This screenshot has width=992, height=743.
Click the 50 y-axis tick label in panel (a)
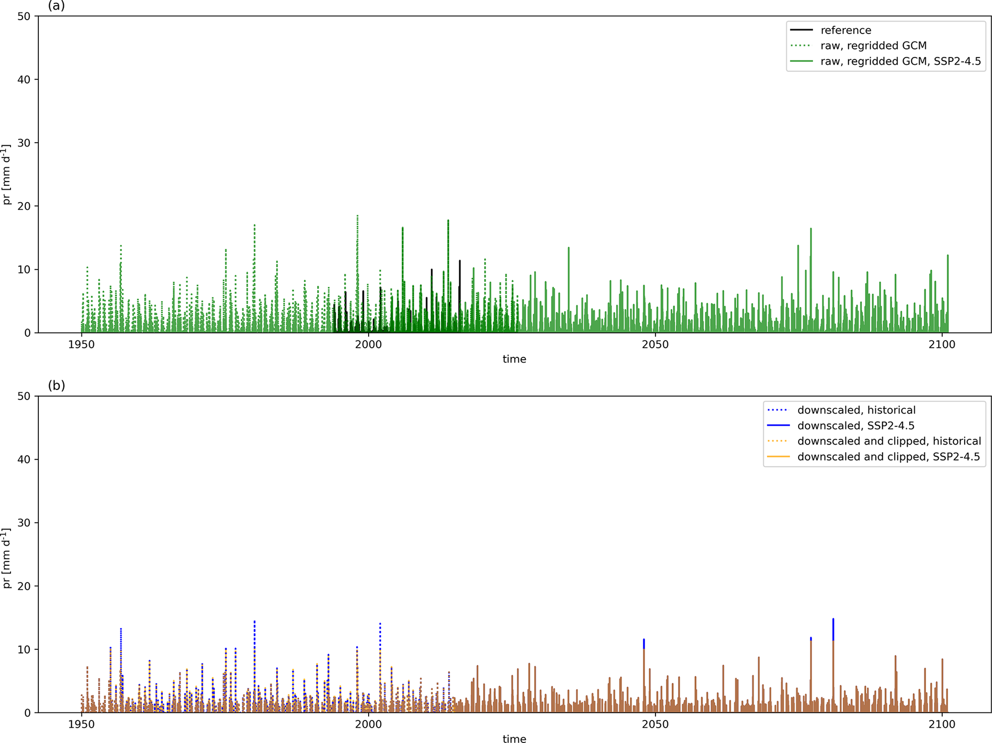click(24, 16)
